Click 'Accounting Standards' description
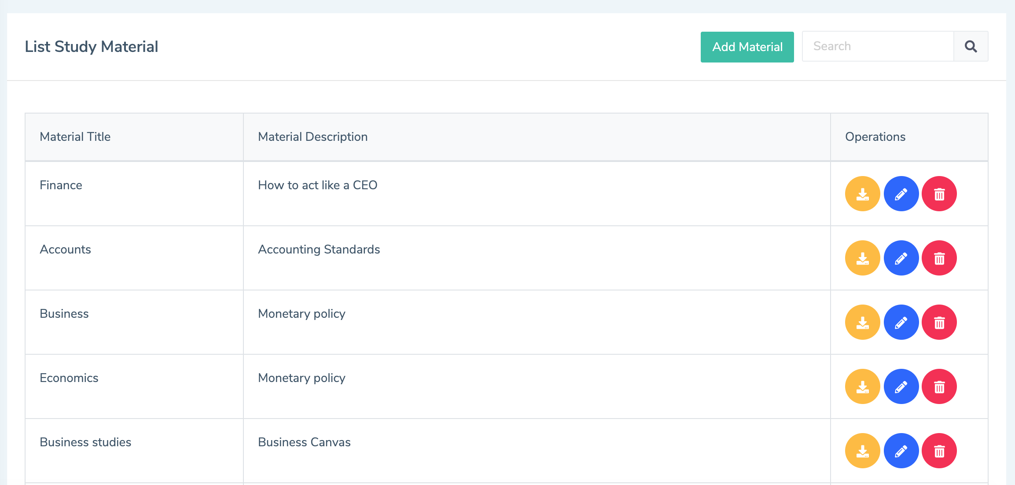The image size is (1015, 485). pyautogui.click(x=319, y=250)
